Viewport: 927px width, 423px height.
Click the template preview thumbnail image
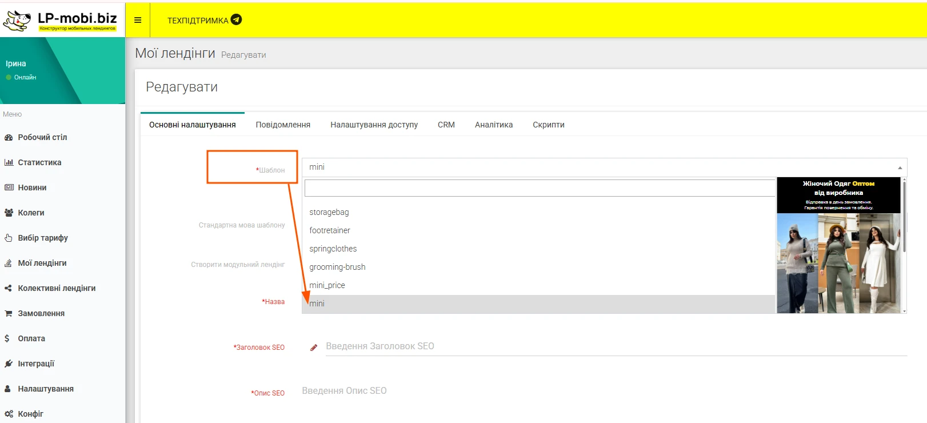838,246
